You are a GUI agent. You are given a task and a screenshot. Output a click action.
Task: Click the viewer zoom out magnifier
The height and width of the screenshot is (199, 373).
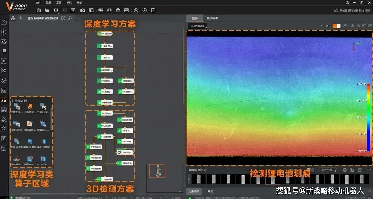(x=358, y=26)
